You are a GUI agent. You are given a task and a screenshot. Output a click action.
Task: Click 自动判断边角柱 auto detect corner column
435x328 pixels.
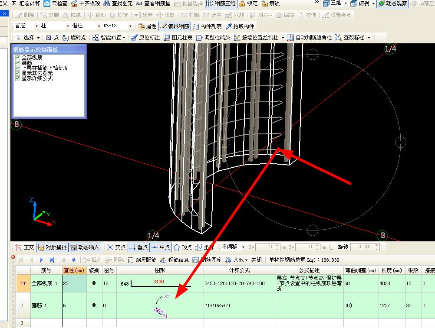click(310, 38)
